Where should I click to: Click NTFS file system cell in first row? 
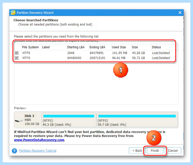(x=26, y=53)
